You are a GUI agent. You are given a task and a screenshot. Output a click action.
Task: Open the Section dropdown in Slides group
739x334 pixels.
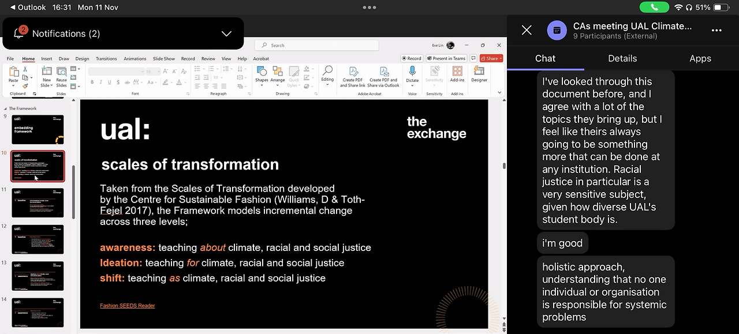tap(75, 86)
